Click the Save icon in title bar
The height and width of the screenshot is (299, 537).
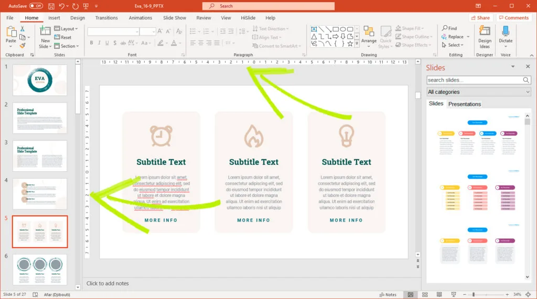(51, 6)
